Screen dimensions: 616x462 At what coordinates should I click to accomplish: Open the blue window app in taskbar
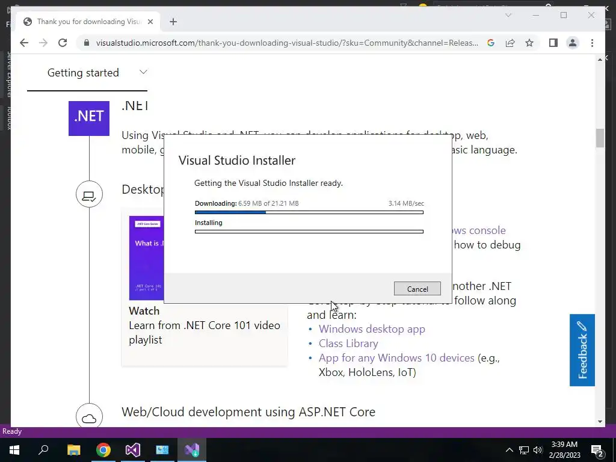[x=162, y=450]
